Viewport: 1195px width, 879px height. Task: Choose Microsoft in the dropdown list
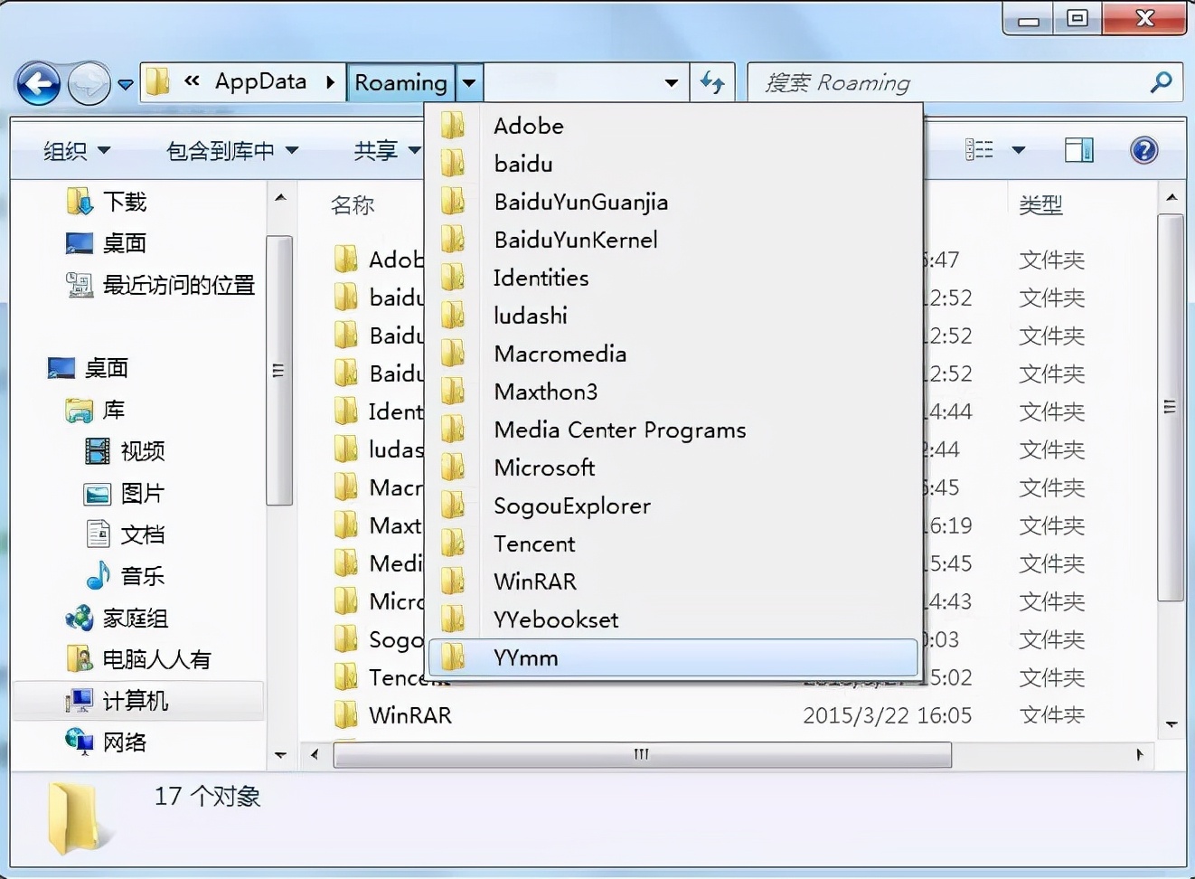click(x=674, y=468)
